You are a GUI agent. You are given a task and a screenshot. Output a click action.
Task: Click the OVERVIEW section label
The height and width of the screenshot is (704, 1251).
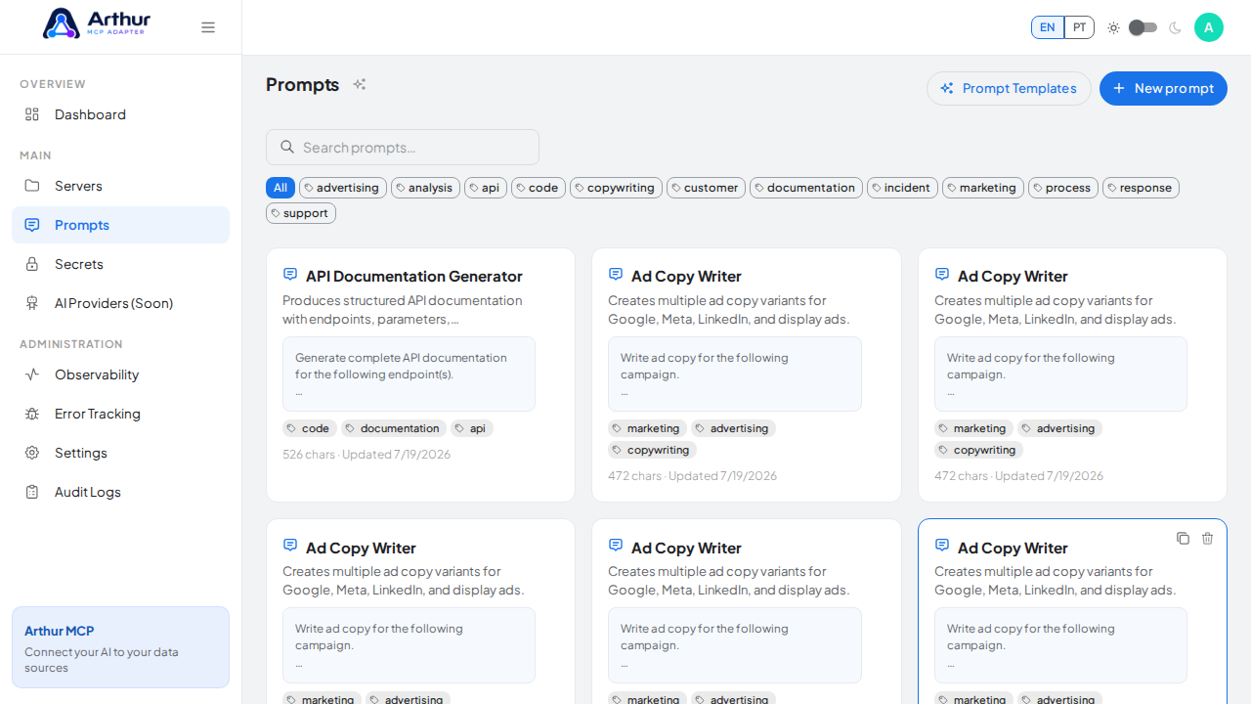(53, 84)
